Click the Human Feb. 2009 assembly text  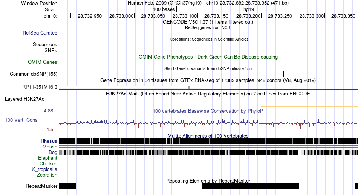(165, 3)
